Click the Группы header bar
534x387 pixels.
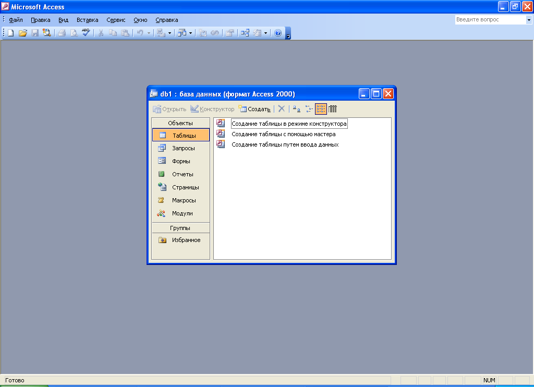pos(180,228)
